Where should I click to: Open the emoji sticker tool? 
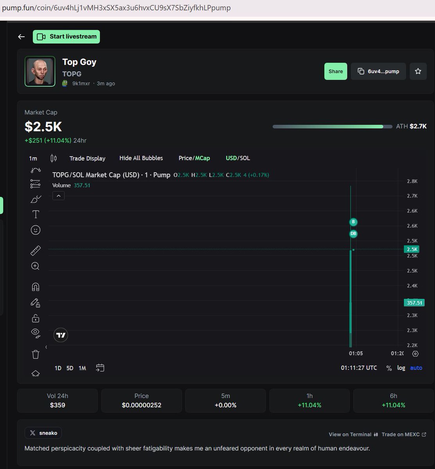[36, 230]
